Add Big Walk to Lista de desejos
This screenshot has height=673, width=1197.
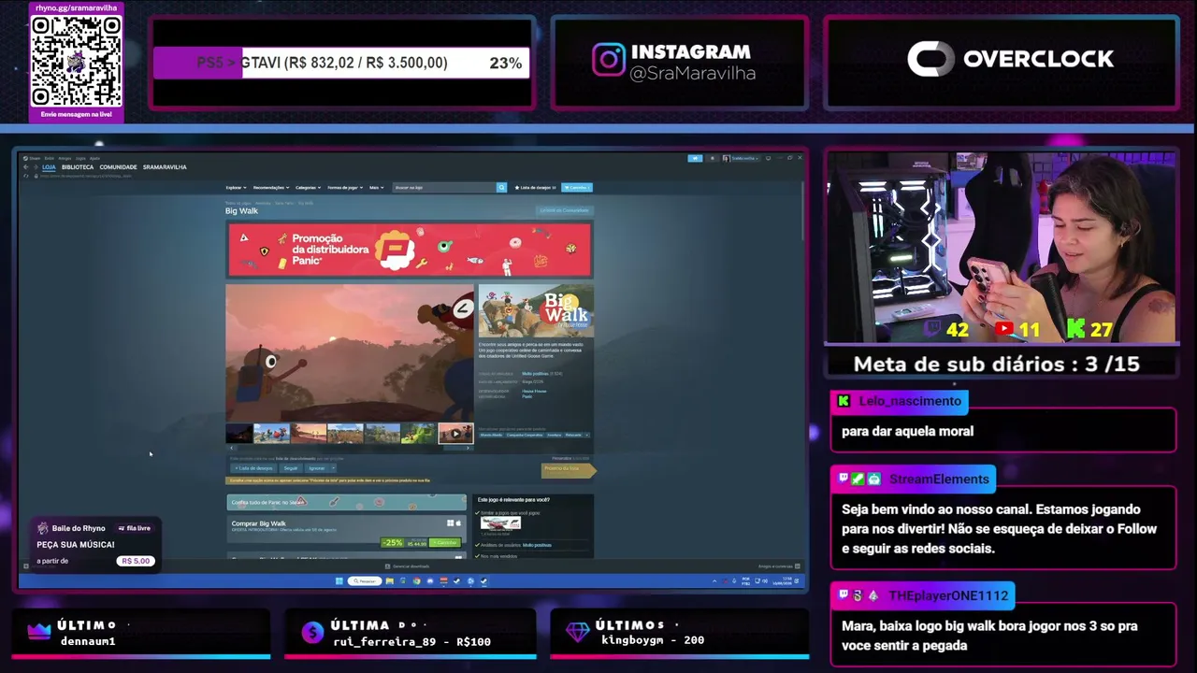point(253,468)
